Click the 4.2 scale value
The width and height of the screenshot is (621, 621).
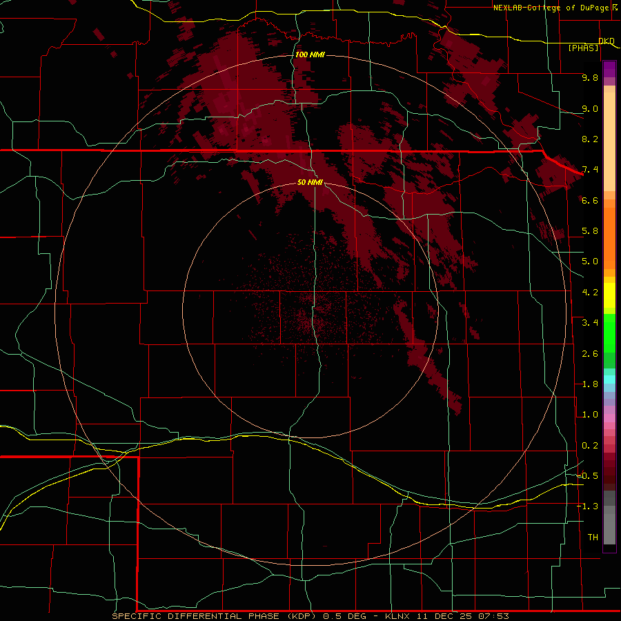click(590, 293)
